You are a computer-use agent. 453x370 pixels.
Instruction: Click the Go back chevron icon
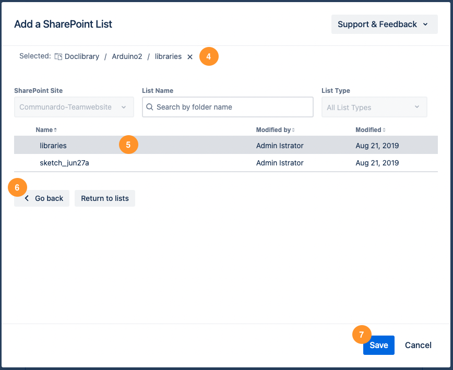pos(27,198)
